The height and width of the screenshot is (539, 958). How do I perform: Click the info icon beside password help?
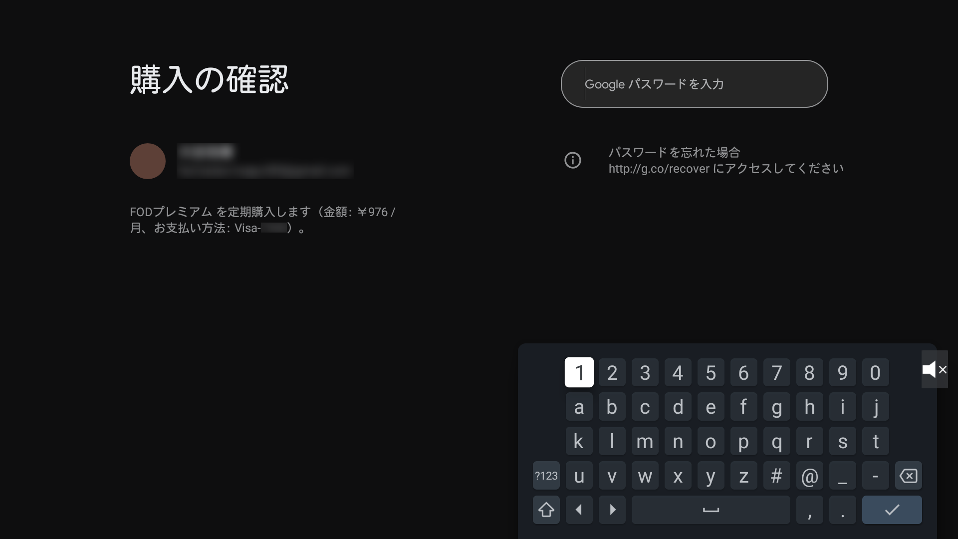(572, 160)
